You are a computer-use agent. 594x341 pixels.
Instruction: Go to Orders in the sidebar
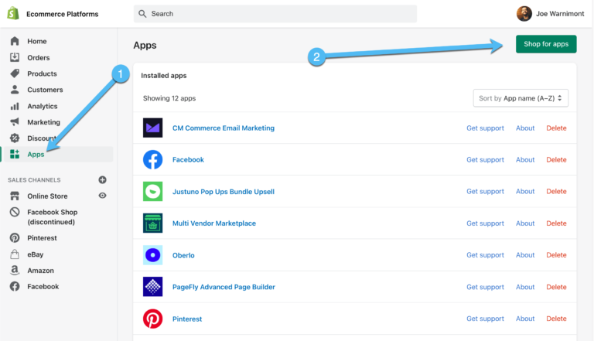[x=38, y=57]
